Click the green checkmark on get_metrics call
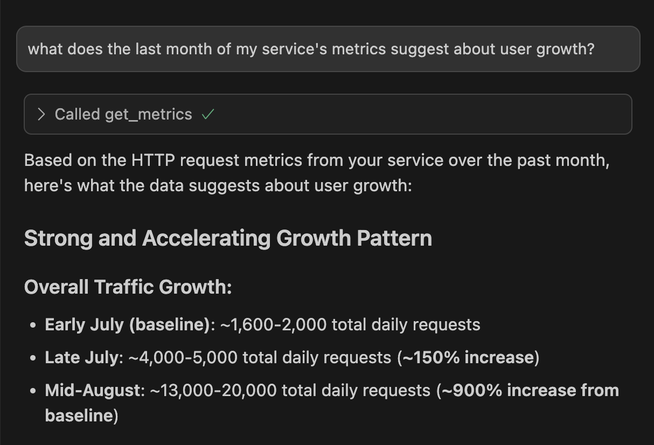This screenshot has width=654, height=445. [x=209, y=113]
